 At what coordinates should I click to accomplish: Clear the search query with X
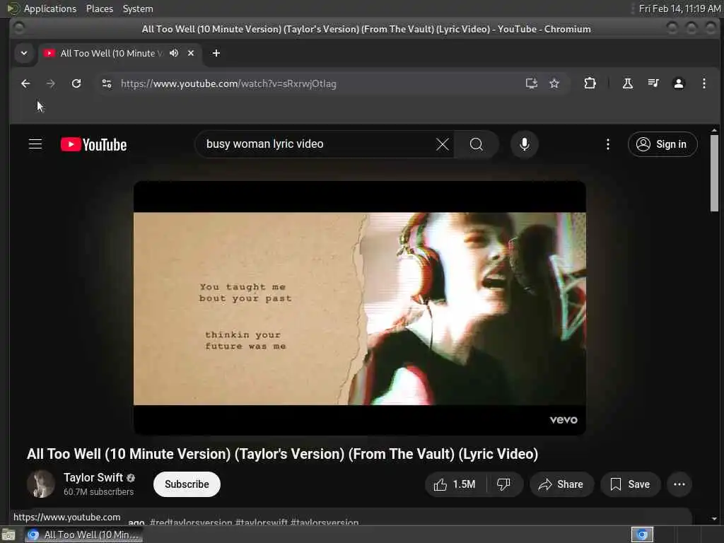pos(443,144)
